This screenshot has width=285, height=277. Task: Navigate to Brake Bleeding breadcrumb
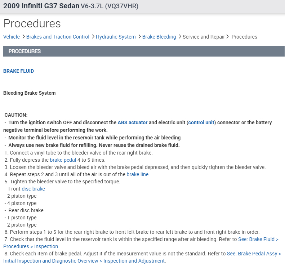159,37
